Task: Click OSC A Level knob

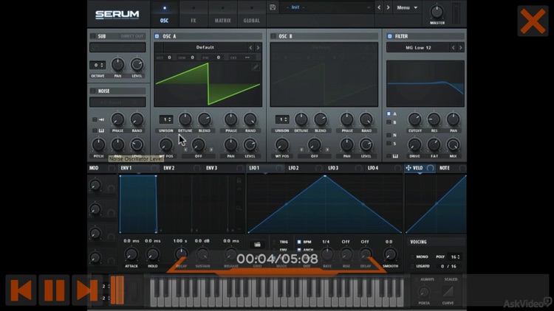Action: click(x=250, y=145)
